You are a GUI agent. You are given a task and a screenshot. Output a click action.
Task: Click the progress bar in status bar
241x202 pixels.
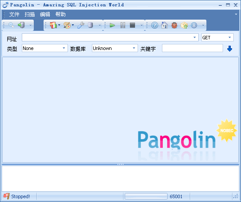[x=146, y=196]
